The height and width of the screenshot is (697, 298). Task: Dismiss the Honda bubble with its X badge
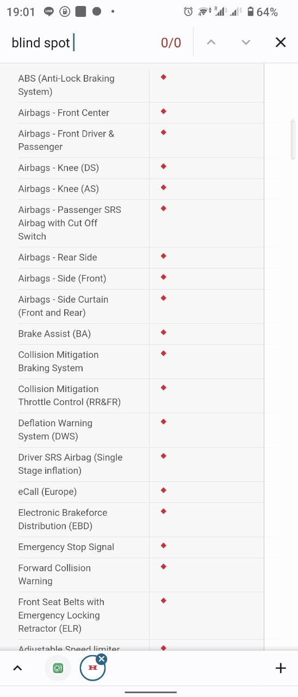pos(102,659)
